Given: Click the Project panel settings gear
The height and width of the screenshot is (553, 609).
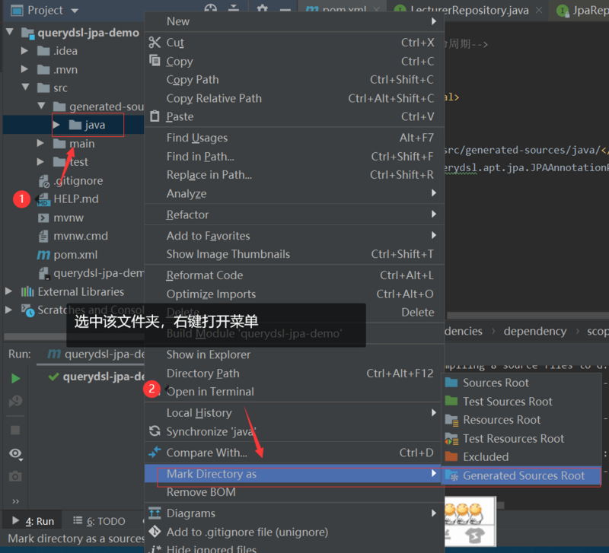Looking at the screenshot, I should pos(263,8).
